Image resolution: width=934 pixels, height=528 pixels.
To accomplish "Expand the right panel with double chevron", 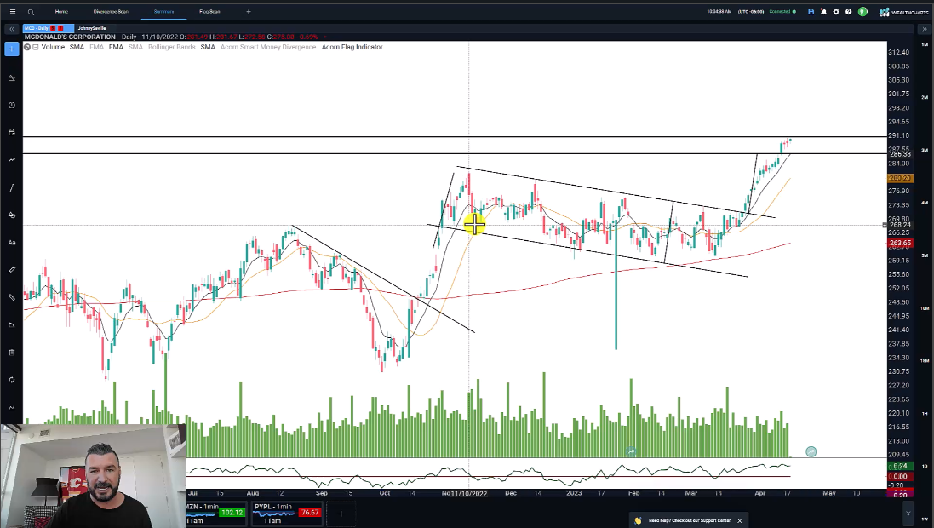I will [x=925, y=29].
